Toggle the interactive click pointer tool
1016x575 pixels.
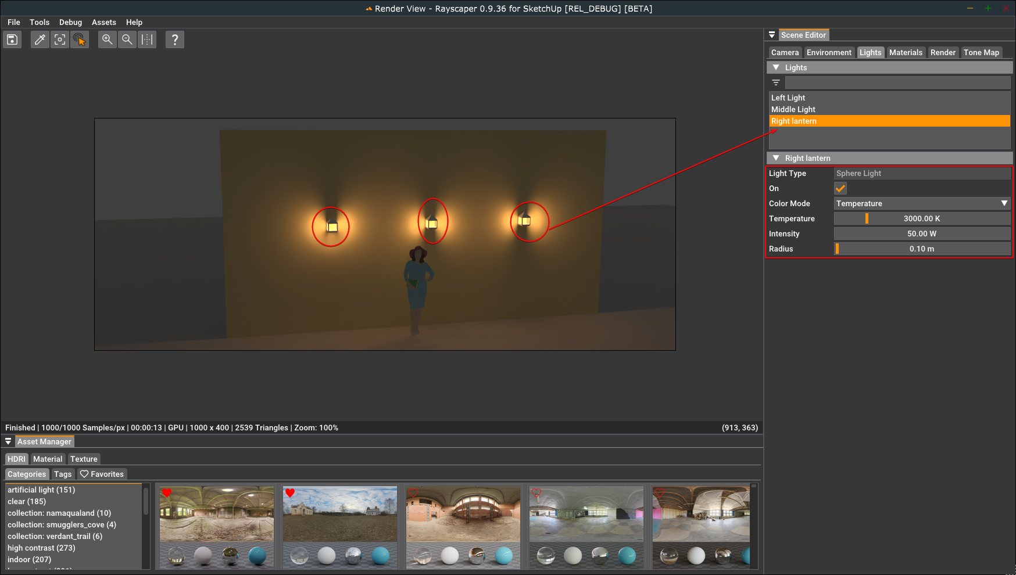tap(80, 39)
